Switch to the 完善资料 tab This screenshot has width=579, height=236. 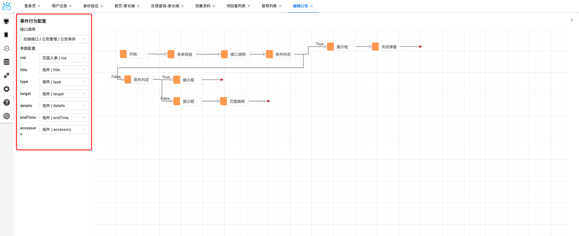coord(203,6)
